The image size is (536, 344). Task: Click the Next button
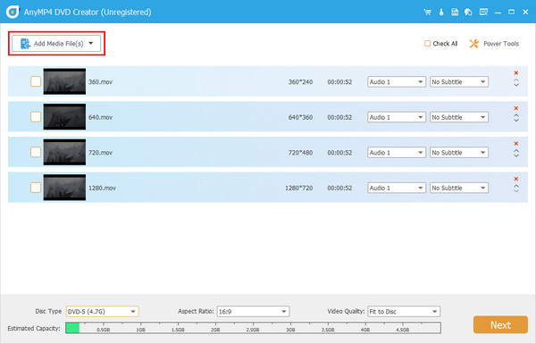pyautogui.click(x=500, y=324)
